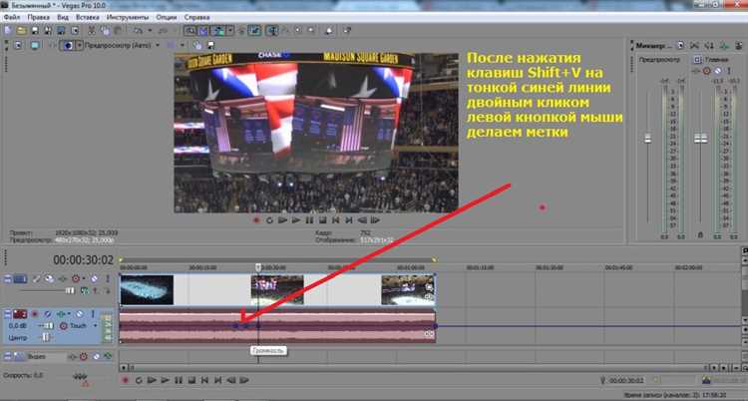Open the Touch automation mode dropdown
This screenshot has height=401, width=748.
95,326
